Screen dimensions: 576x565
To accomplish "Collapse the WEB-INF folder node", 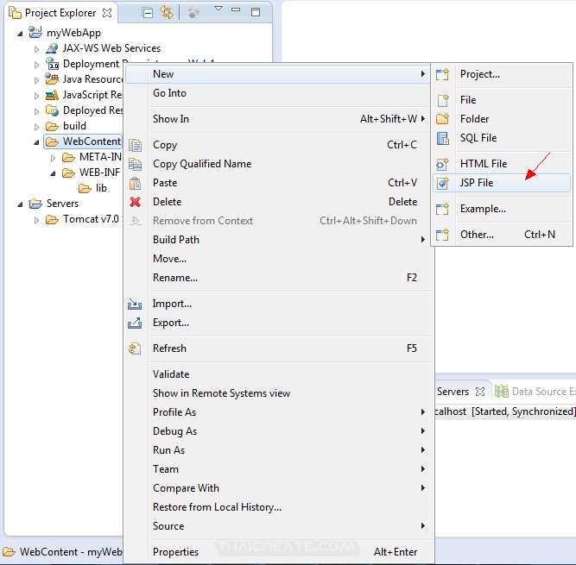I will (x=53, y=173).
